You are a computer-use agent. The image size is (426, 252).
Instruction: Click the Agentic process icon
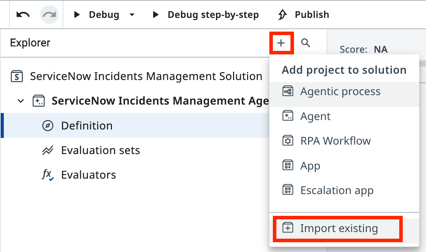point(288,92)
